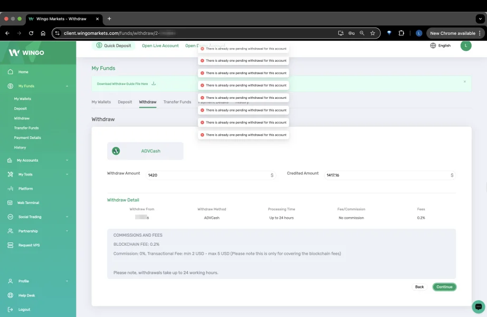Open a new browser tab
This screenshot has height=317, width=487.
[109, 18]
